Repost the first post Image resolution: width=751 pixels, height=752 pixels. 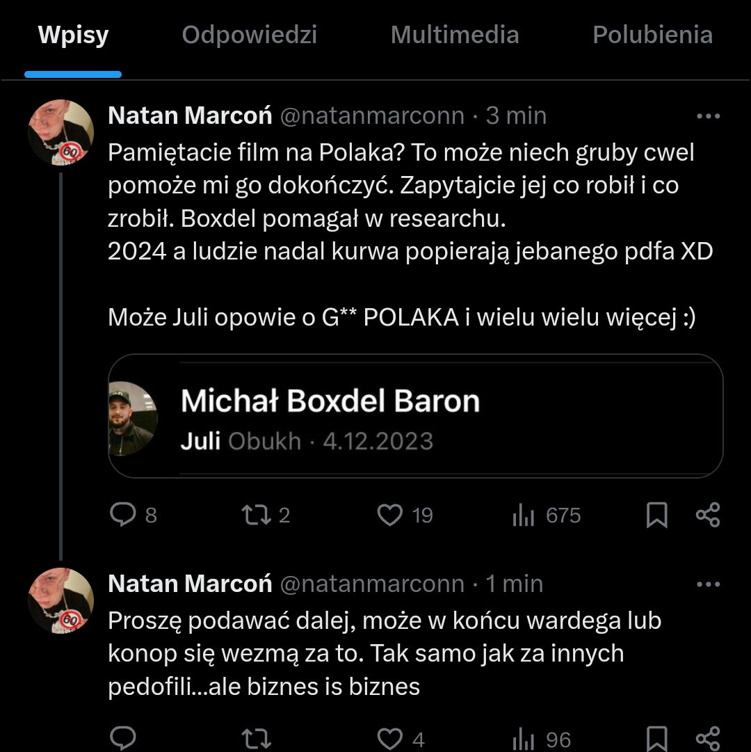click(x=253, y=515)
